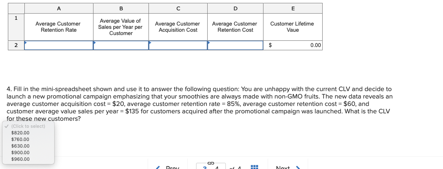
Task: Open the question grid navigator icon
Action: (254, 167)
